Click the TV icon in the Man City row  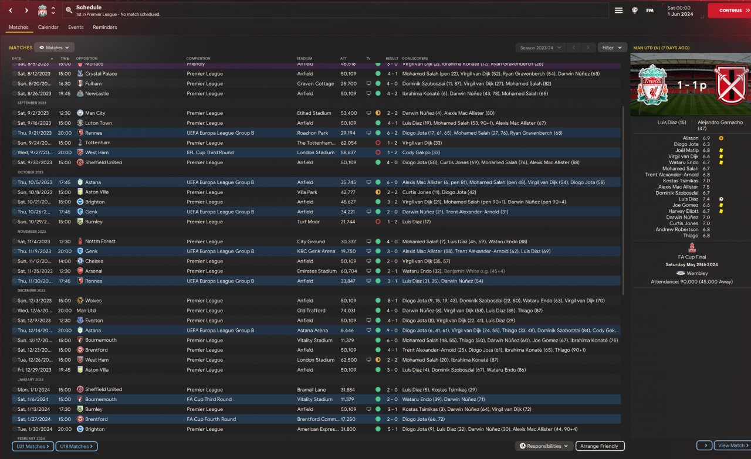click(x=368, y=113)
